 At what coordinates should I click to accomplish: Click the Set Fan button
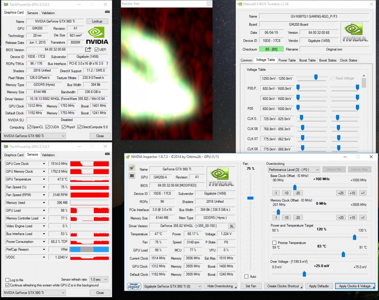coord(251,286)
